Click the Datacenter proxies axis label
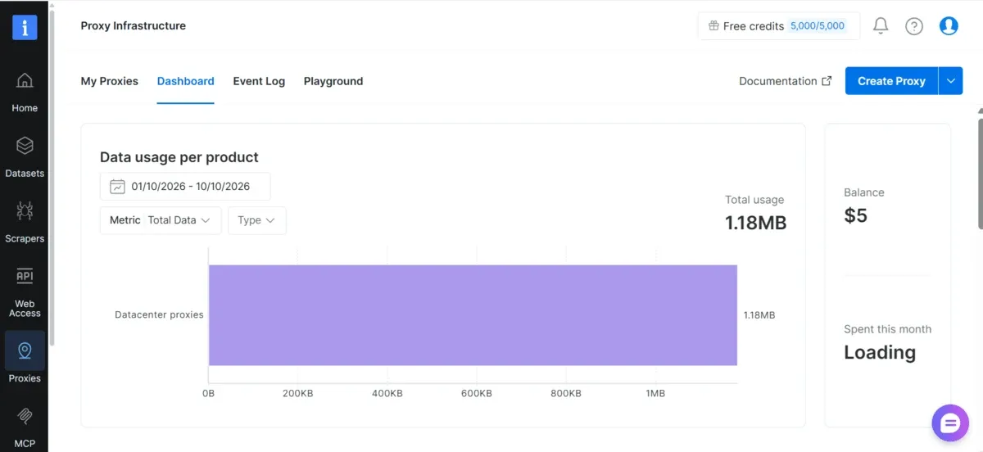The image size is (983, 452). tap(159, 314)
